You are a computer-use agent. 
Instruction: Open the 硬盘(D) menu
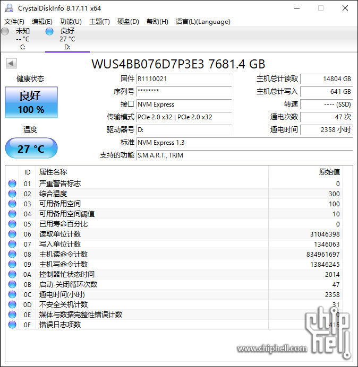128,22
